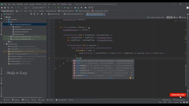
Task: Open the Refactor menu
Action: pyautogui.click(x=39, y=4)
